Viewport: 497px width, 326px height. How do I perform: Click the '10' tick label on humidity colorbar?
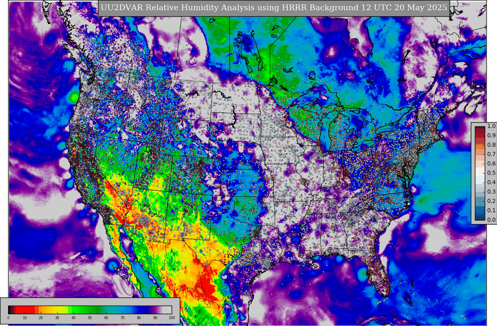click(25, 317)
